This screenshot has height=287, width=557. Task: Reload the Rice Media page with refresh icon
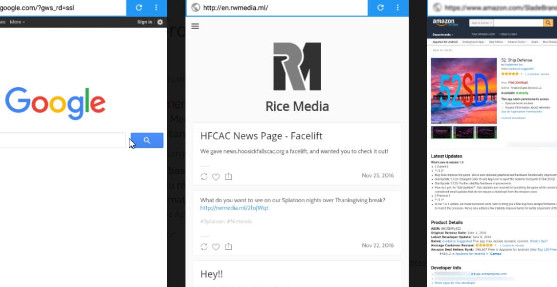click(381, 7)
